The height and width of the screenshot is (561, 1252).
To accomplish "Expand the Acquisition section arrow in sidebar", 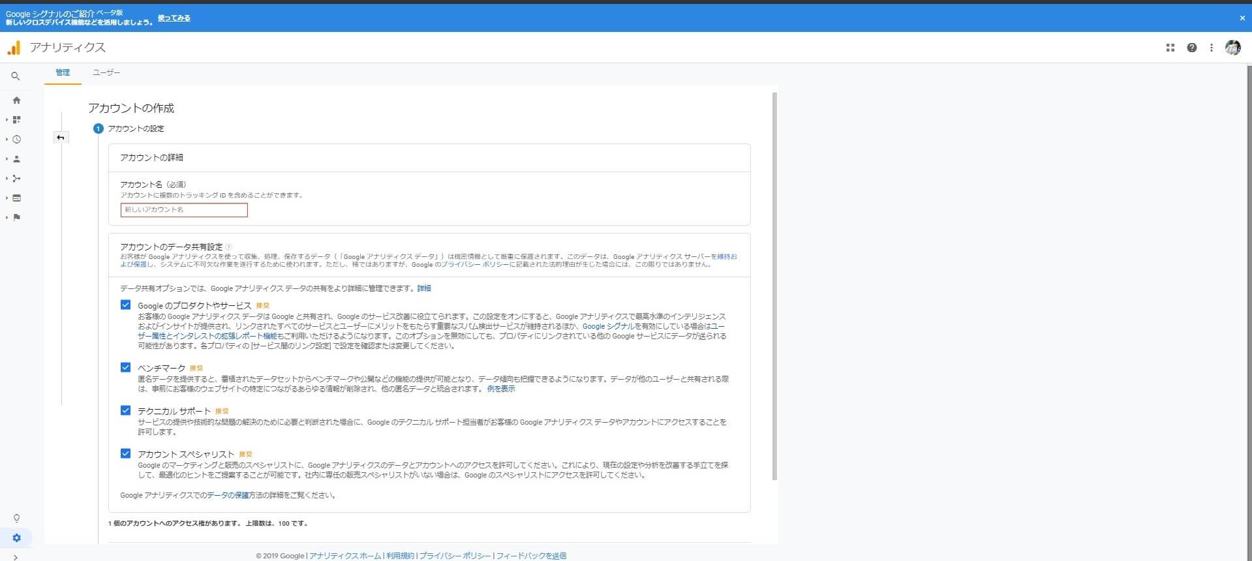I will [7, 179].
